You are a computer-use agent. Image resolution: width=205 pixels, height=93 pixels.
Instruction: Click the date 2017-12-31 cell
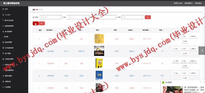[x=147, y=39]
